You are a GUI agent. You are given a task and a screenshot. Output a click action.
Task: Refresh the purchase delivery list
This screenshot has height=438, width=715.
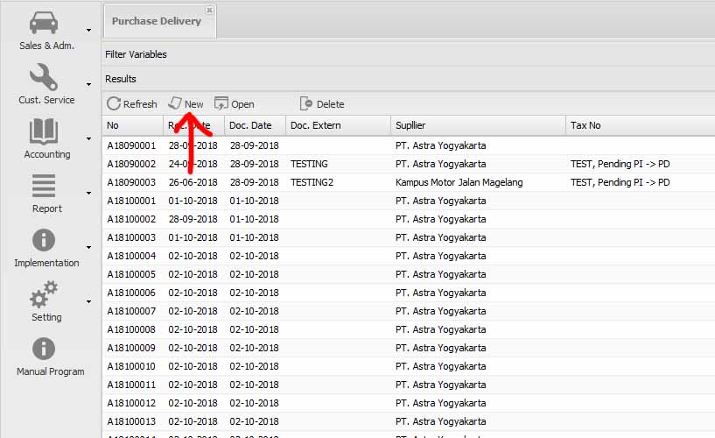[x=132, y=103]
